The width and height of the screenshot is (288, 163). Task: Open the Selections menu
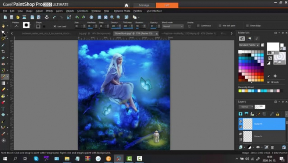[x=83, y=11]
